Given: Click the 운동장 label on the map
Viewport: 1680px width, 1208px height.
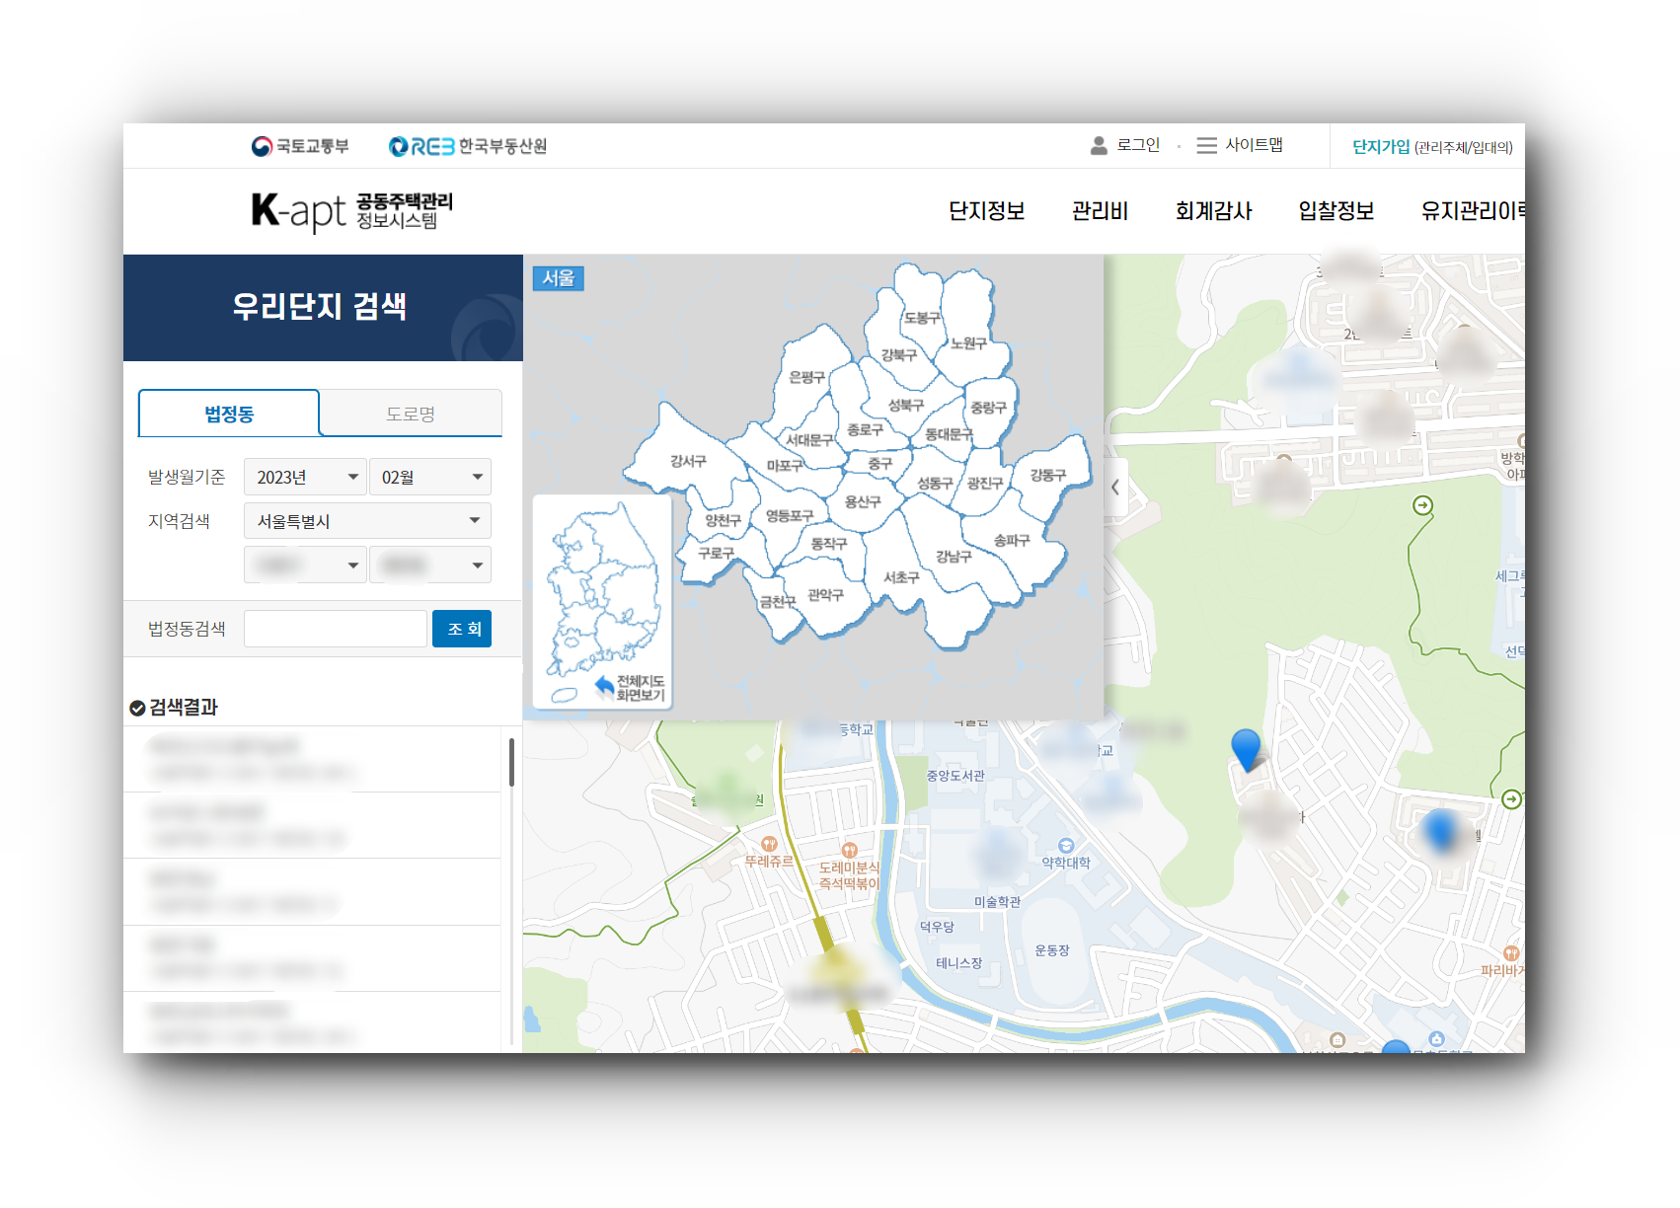Looking at the screenshot, I should click(x=1052, y=950).
